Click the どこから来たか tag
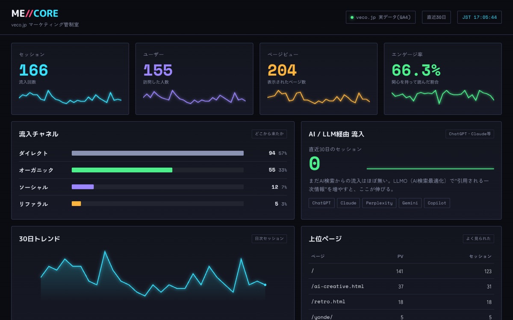Viewport: 513px width, 320px height. click(x=269, y=134)
